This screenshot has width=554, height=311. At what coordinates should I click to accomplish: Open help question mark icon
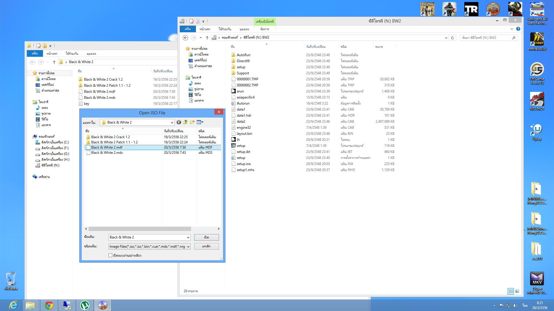(518, 29)
